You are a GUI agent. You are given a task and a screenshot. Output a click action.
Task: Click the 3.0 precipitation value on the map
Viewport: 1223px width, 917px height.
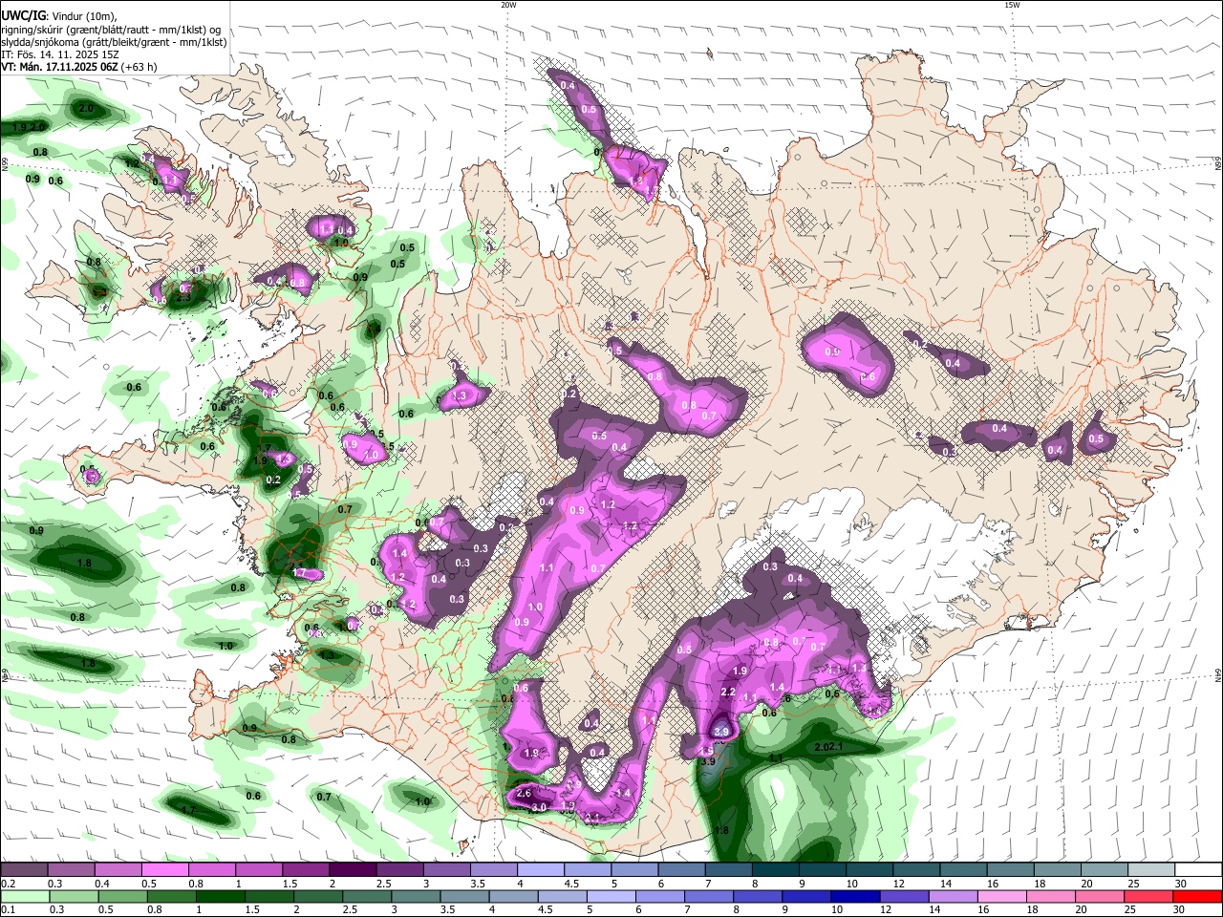[538, 807]
